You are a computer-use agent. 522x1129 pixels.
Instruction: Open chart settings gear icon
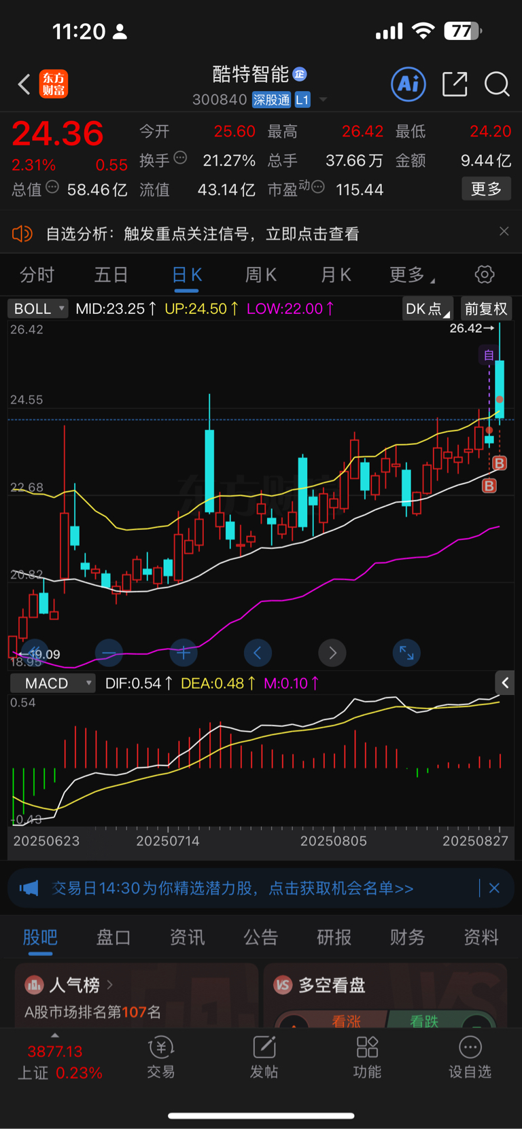pyautogui.click(x=485, y=274)
